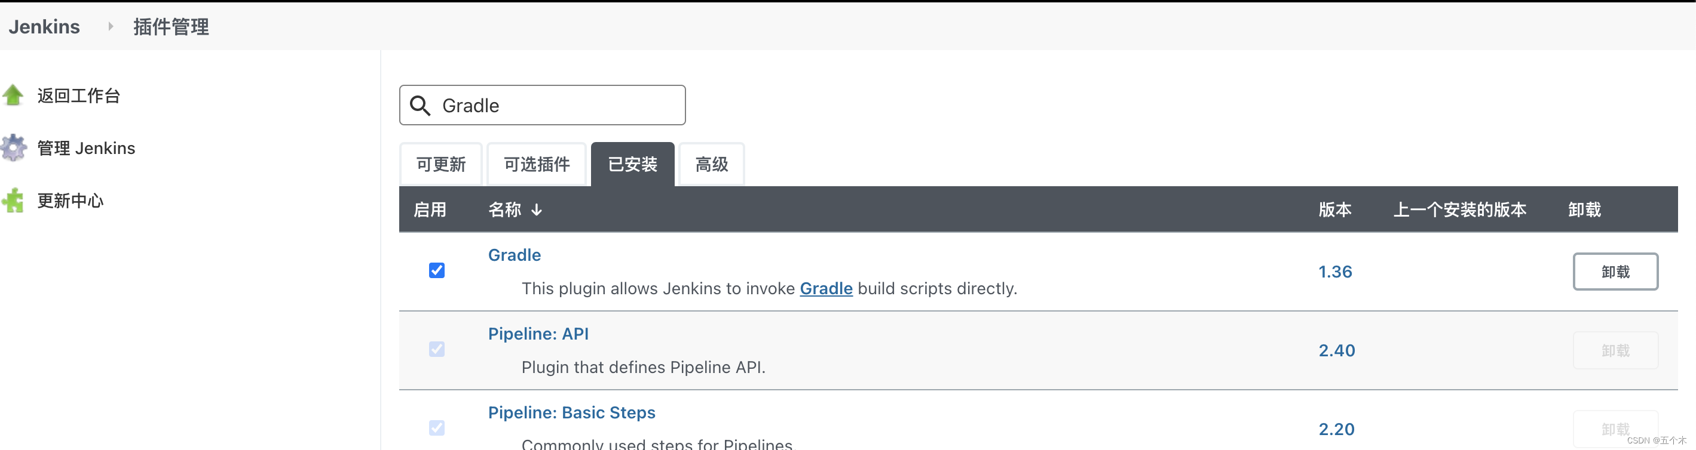Open the Pipeline: API plugin link
The width and height of the screenshot is (1696, 450).
click(538, 334)
